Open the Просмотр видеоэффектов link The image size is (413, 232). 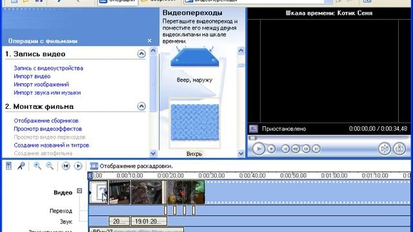coord(48,129)
